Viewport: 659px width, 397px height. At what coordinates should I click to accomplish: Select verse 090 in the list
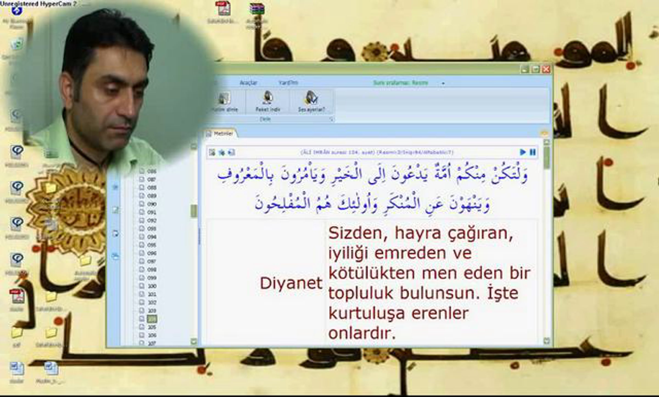coord(151,204)
